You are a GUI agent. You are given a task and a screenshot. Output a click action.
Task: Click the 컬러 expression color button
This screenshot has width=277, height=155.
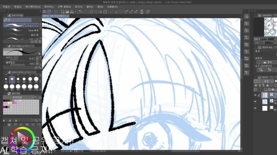pyautogui.click(x=267, y=62)
